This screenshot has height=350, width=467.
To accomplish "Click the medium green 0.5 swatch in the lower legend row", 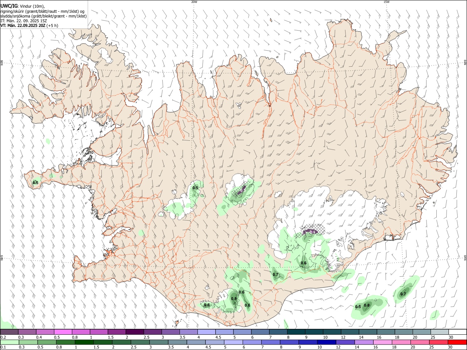I will (47, 342).
